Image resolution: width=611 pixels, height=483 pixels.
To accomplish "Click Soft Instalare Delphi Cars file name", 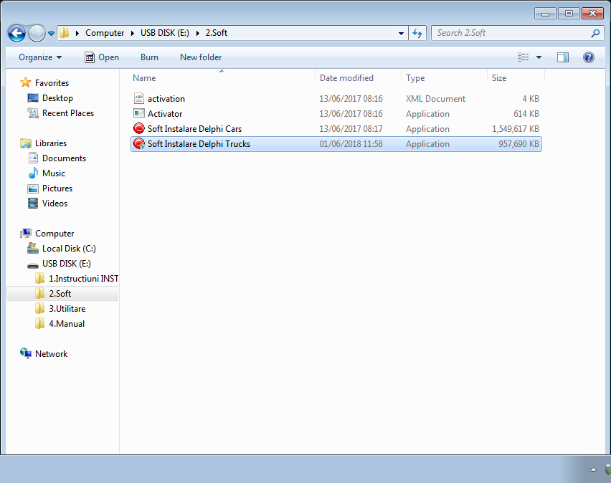I will click(194, 129).
